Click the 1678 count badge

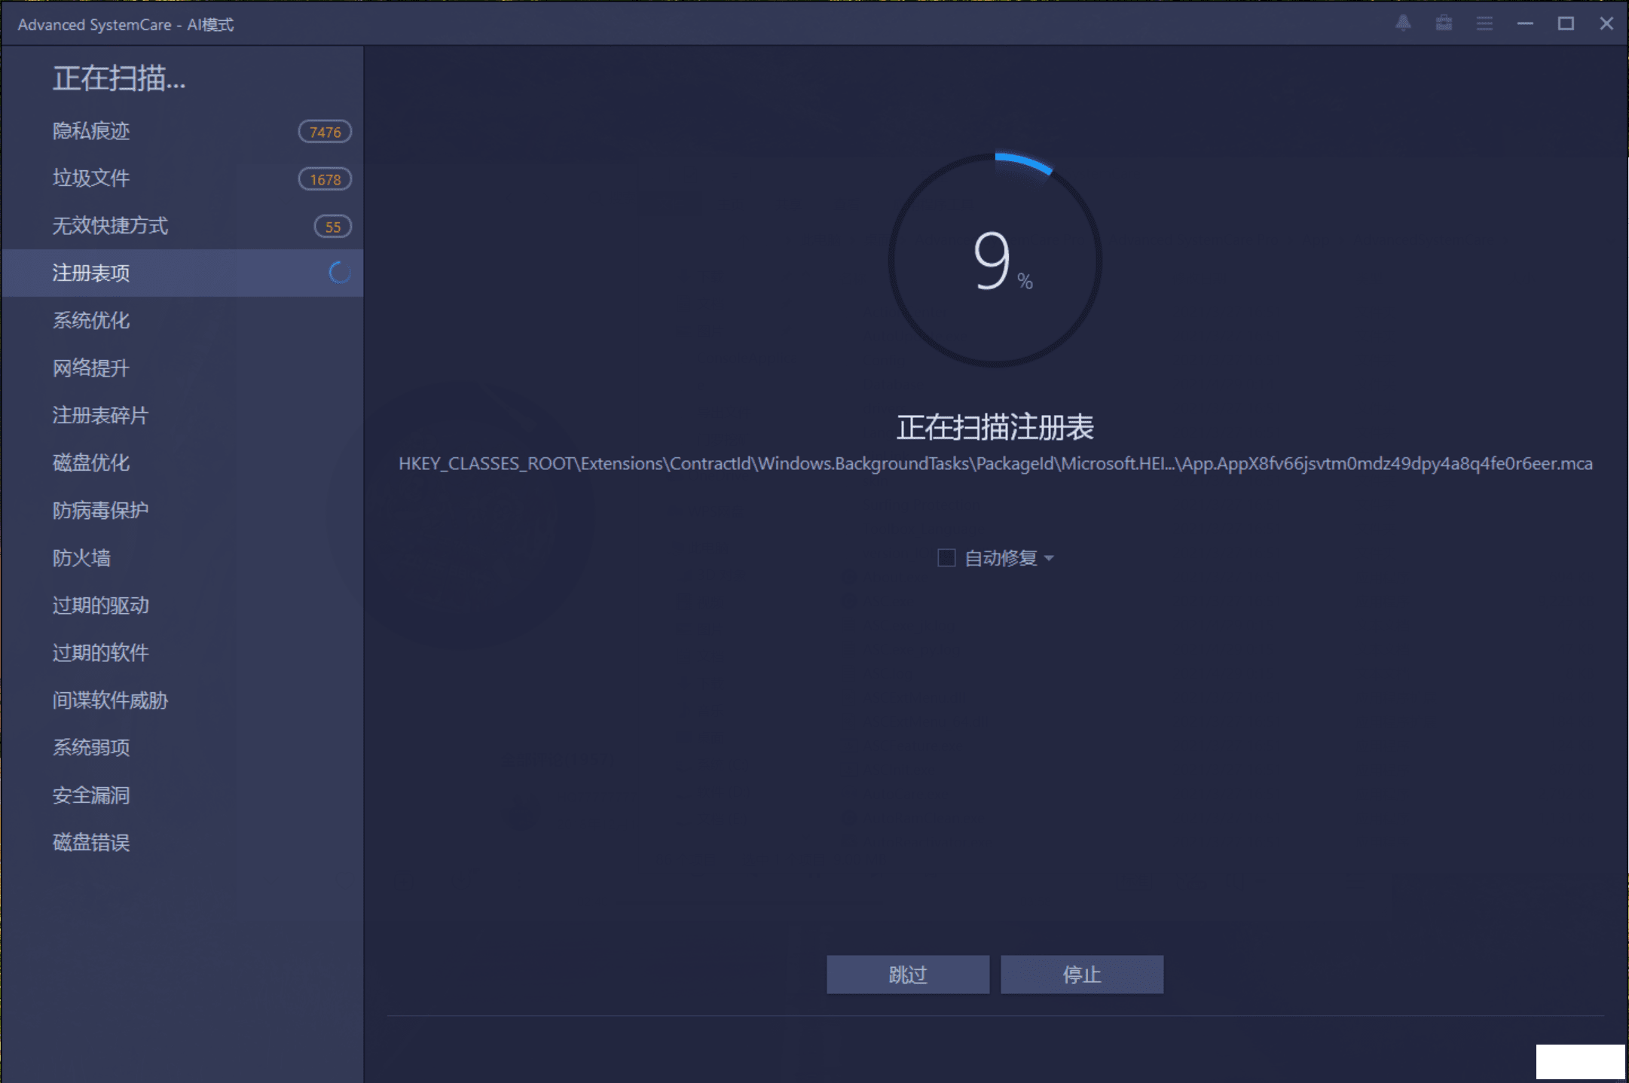[325, 179]
